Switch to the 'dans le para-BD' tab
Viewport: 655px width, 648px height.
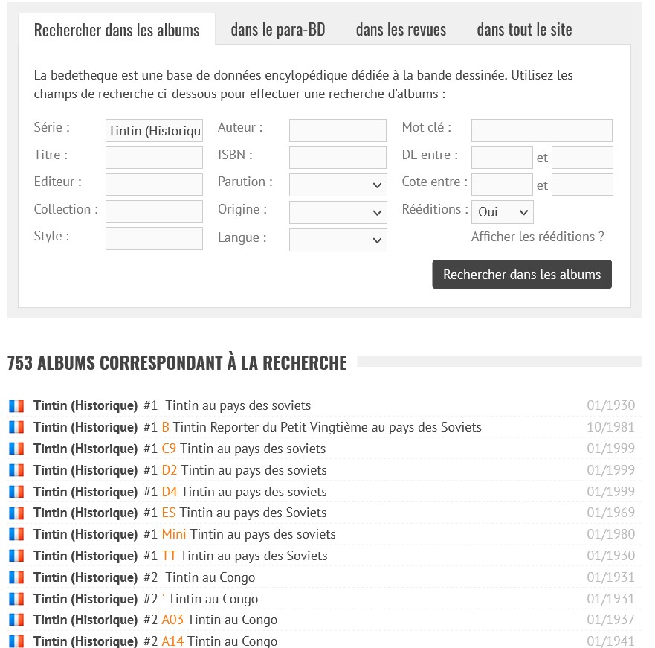277,30
